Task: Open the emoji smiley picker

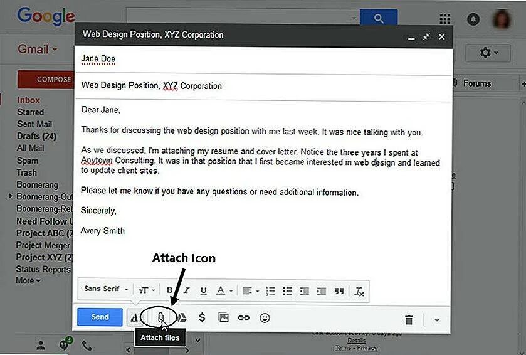Action: pyautogui.click(x=265, y=317)
